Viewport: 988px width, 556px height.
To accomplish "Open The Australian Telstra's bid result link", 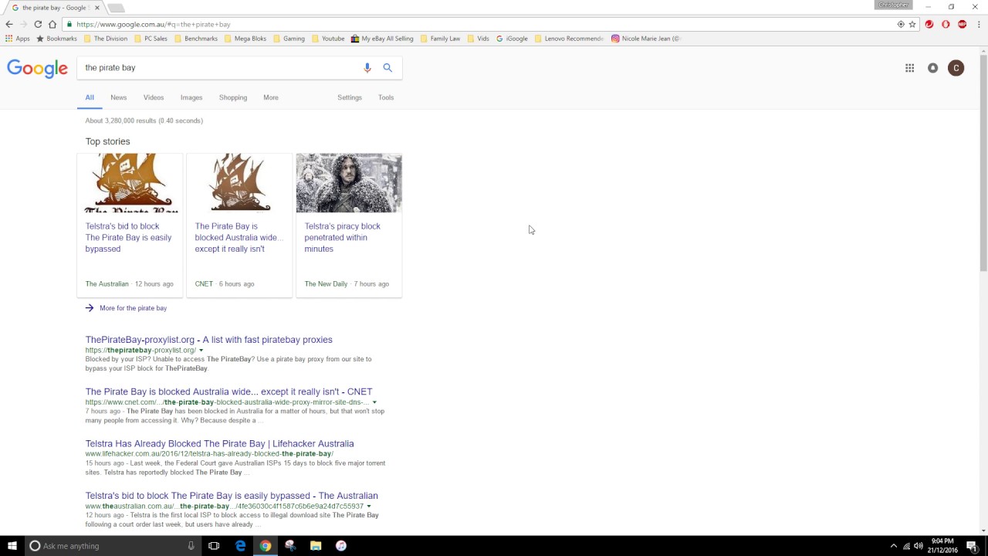I will click(232, 496).
